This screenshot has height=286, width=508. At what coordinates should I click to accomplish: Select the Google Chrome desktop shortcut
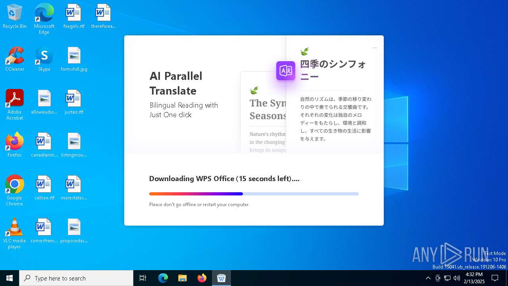tap(15, 191)
